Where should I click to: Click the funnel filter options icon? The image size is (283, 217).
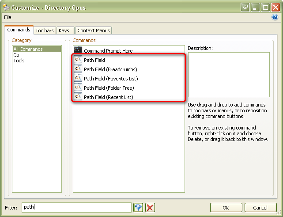click(x=138, y=207)
